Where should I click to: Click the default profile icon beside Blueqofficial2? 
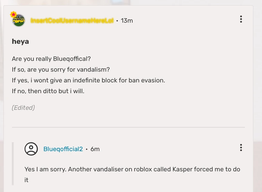coord(31,149)
